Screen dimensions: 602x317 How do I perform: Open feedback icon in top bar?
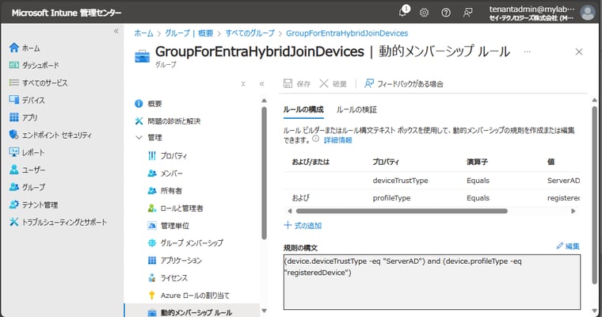(x=467, y=13)
